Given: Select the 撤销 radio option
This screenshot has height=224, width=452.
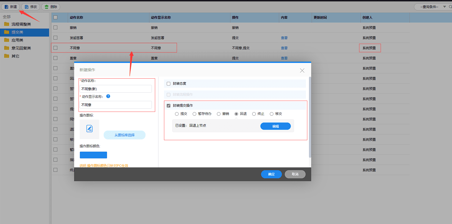Looking at the screenshot, I should (x=219, y=114).
